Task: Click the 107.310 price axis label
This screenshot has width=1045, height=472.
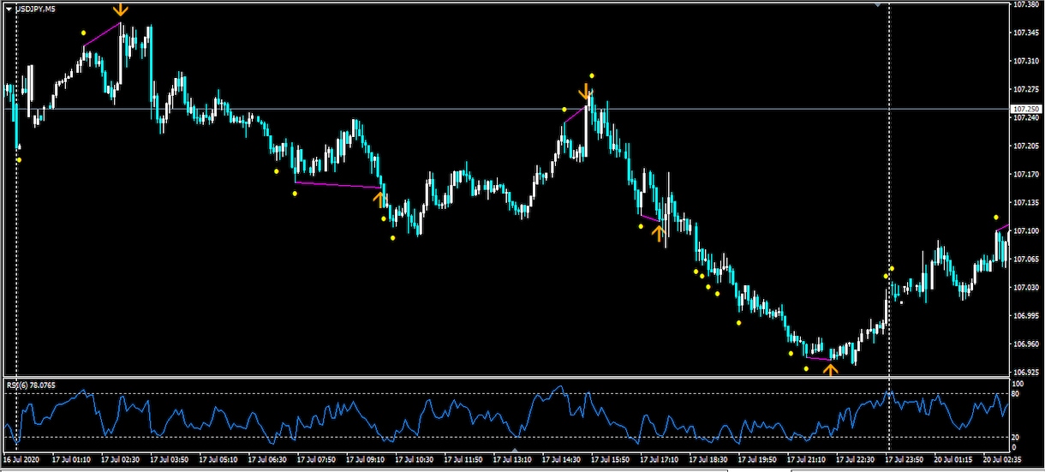Action: 1025,61
